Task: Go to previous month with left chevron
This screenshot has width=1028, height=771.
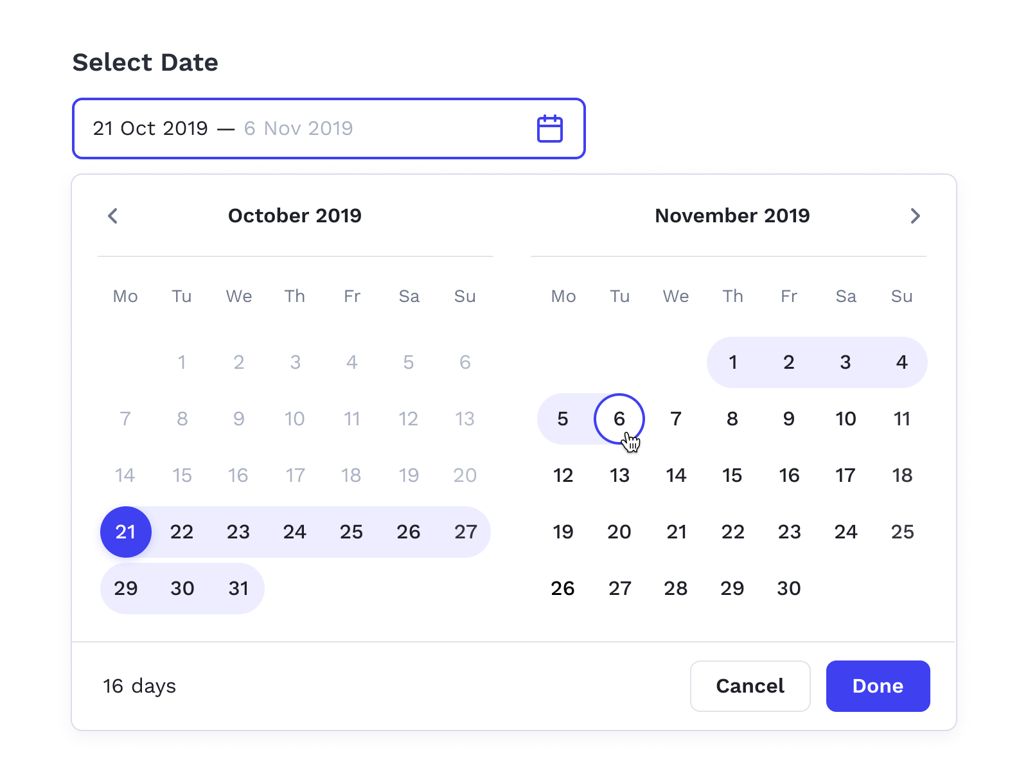Action: (113, 216)
